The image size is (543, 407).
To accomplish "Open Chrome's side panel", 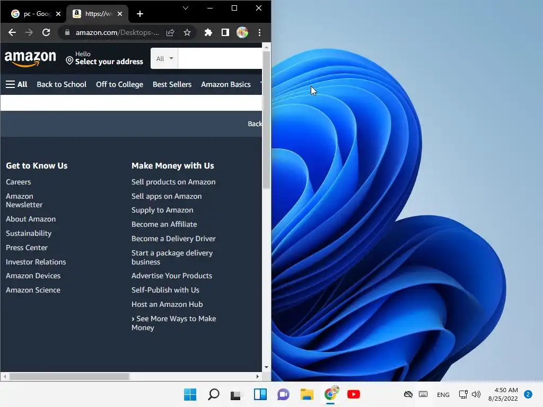I will tap(225, 32).
